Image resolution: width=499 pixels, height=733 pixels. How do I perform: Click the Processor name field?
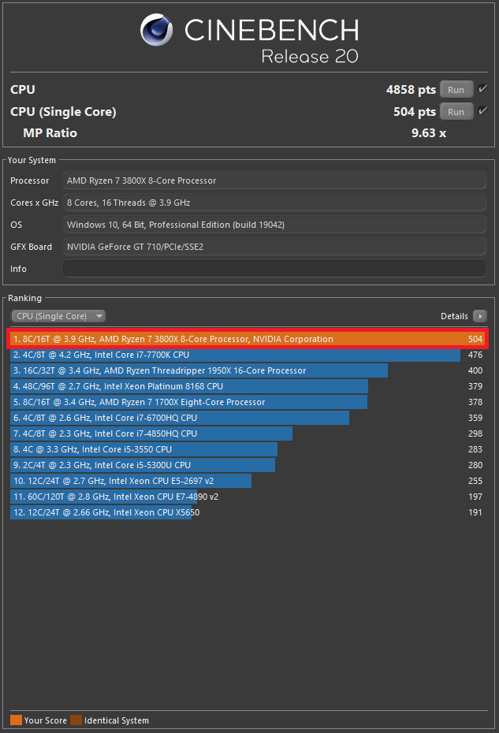274,180
